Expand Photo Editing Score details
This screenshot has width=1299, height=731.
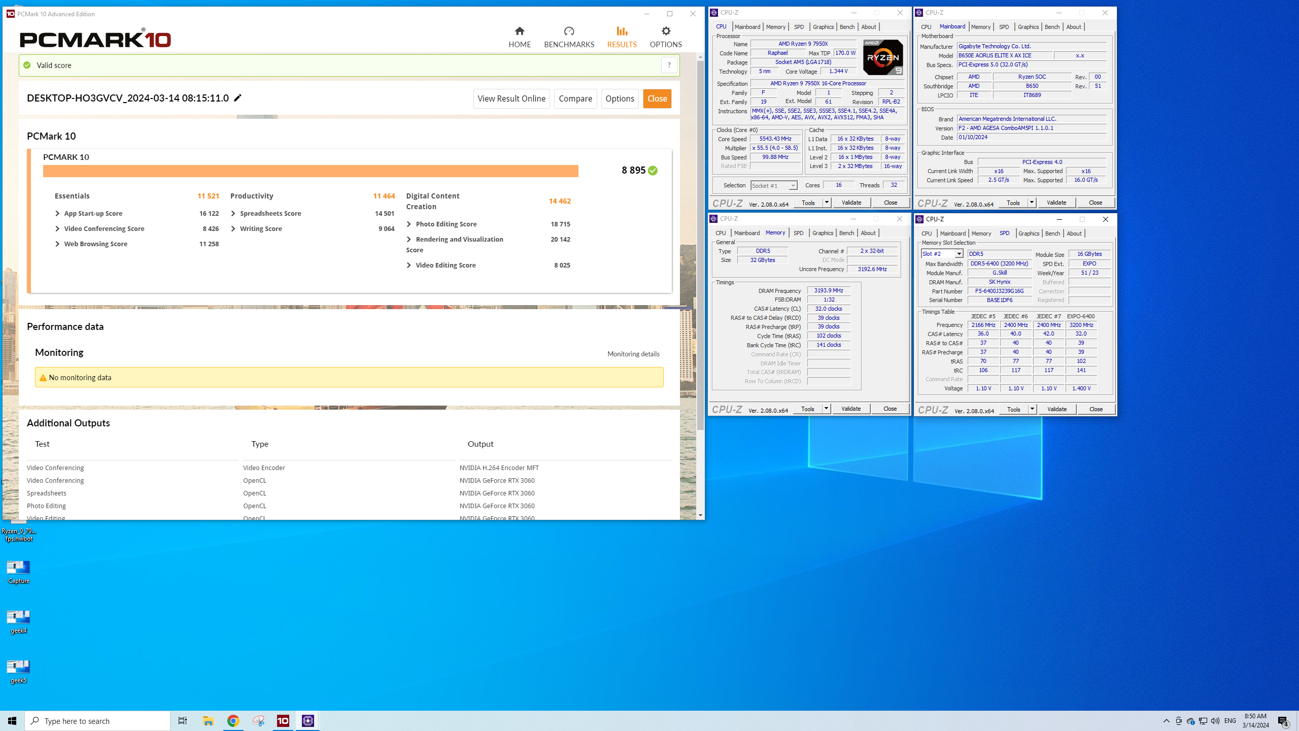coord(409,224)
